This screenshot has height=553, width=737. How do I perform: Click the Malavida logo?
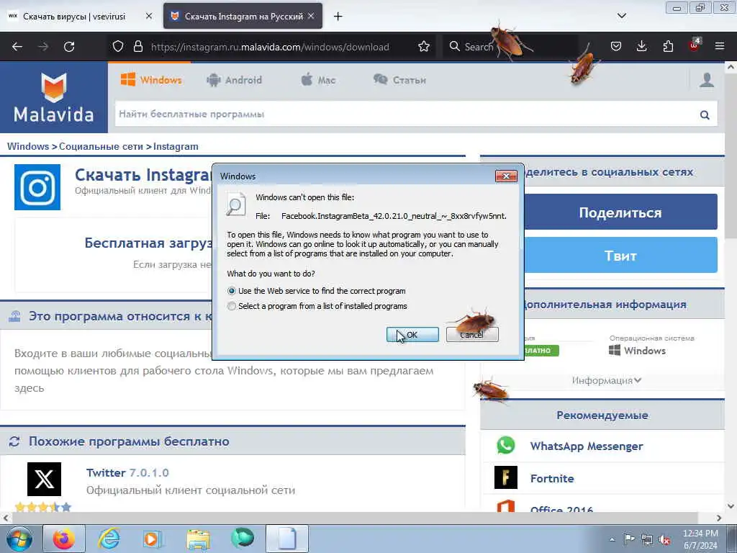[53, 97]
